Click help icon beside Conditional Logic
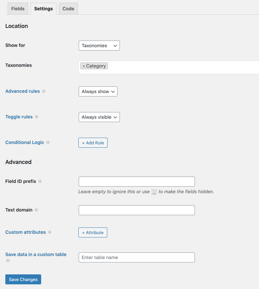 [48, 142]
